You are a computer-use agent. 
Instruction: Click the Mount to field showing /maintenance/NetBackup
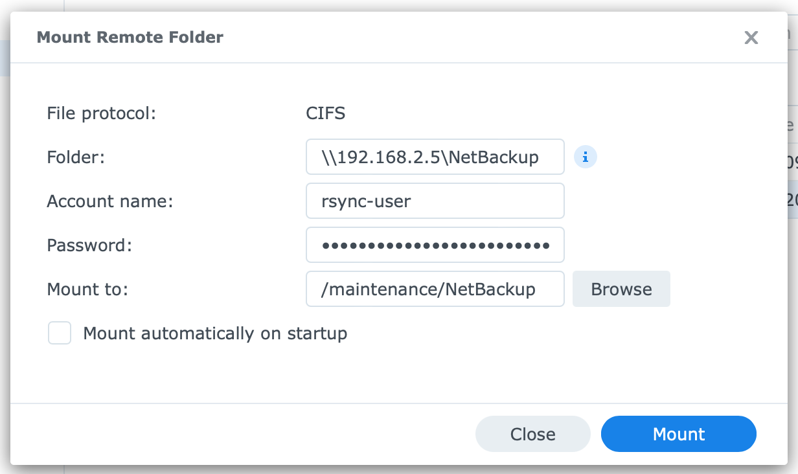(x=435, y=289)
